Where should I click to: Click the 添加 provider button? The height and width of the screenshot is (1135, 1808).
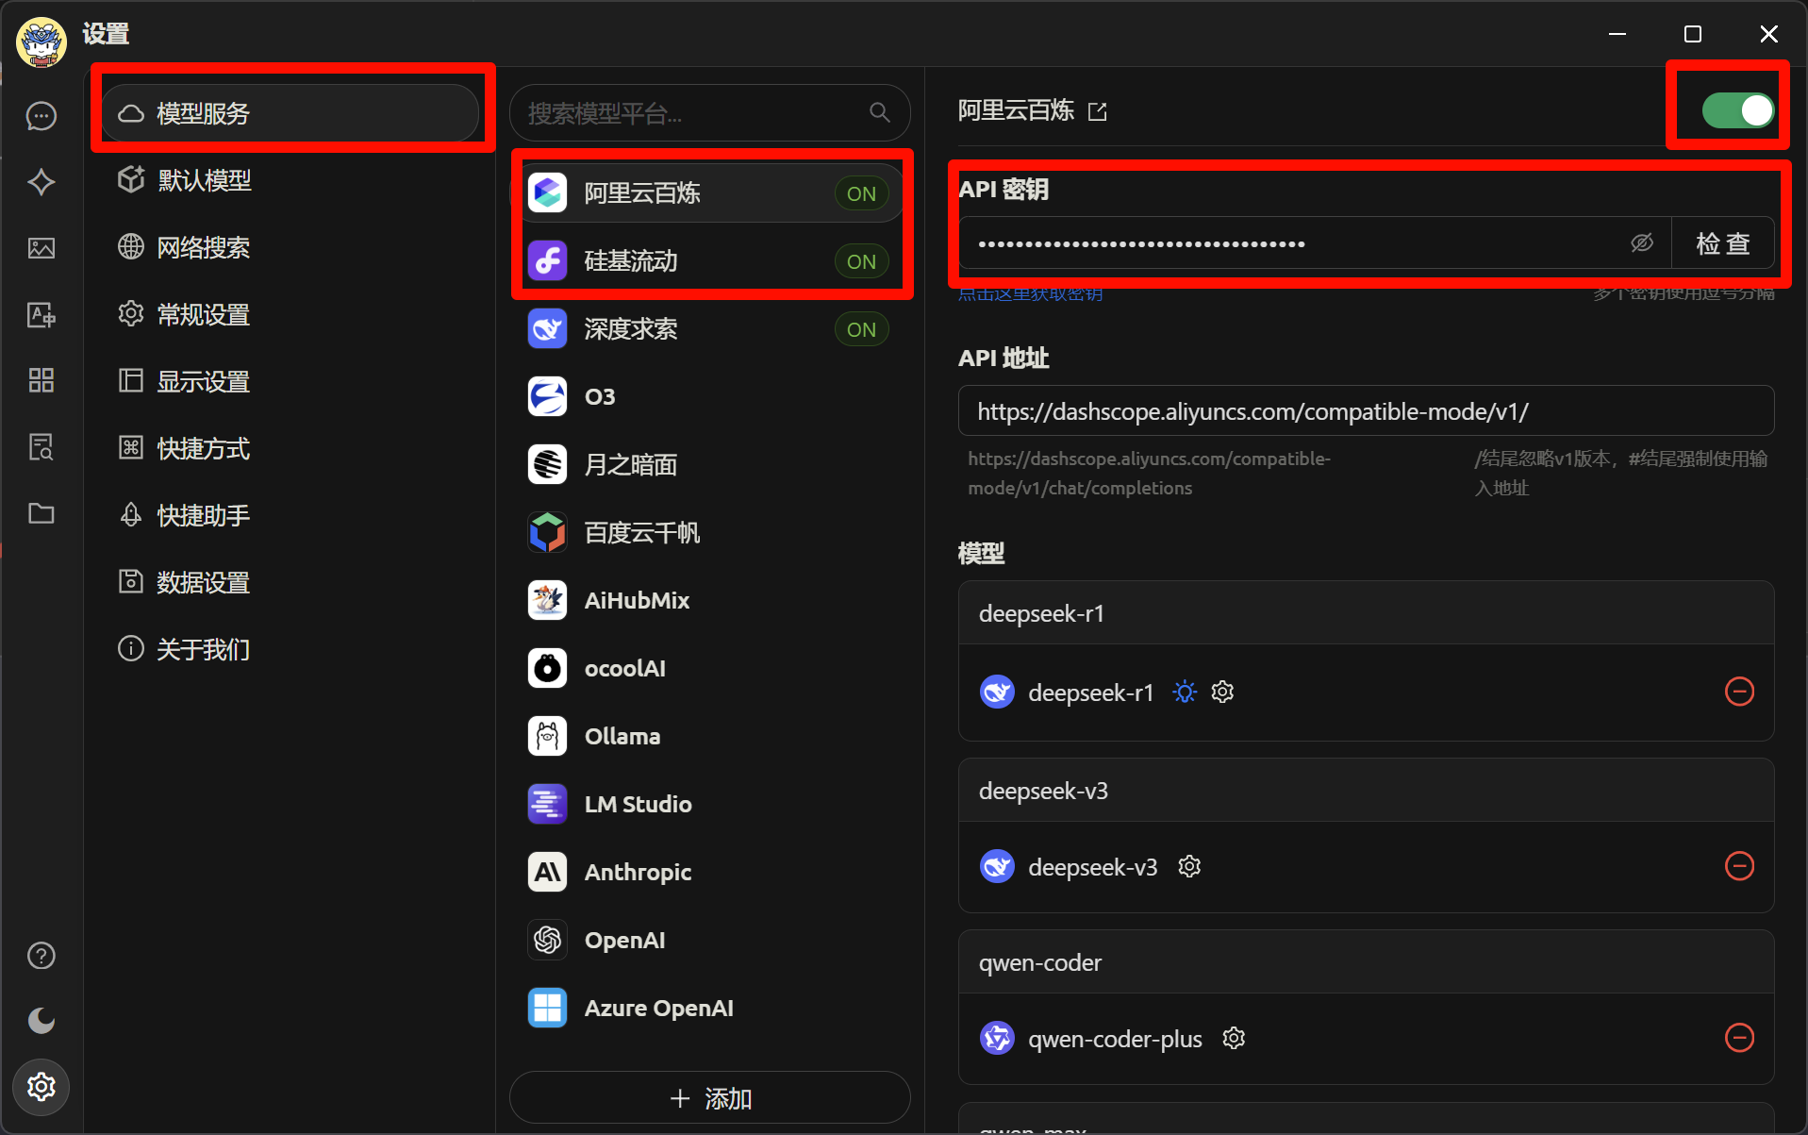coord(709,1098)
